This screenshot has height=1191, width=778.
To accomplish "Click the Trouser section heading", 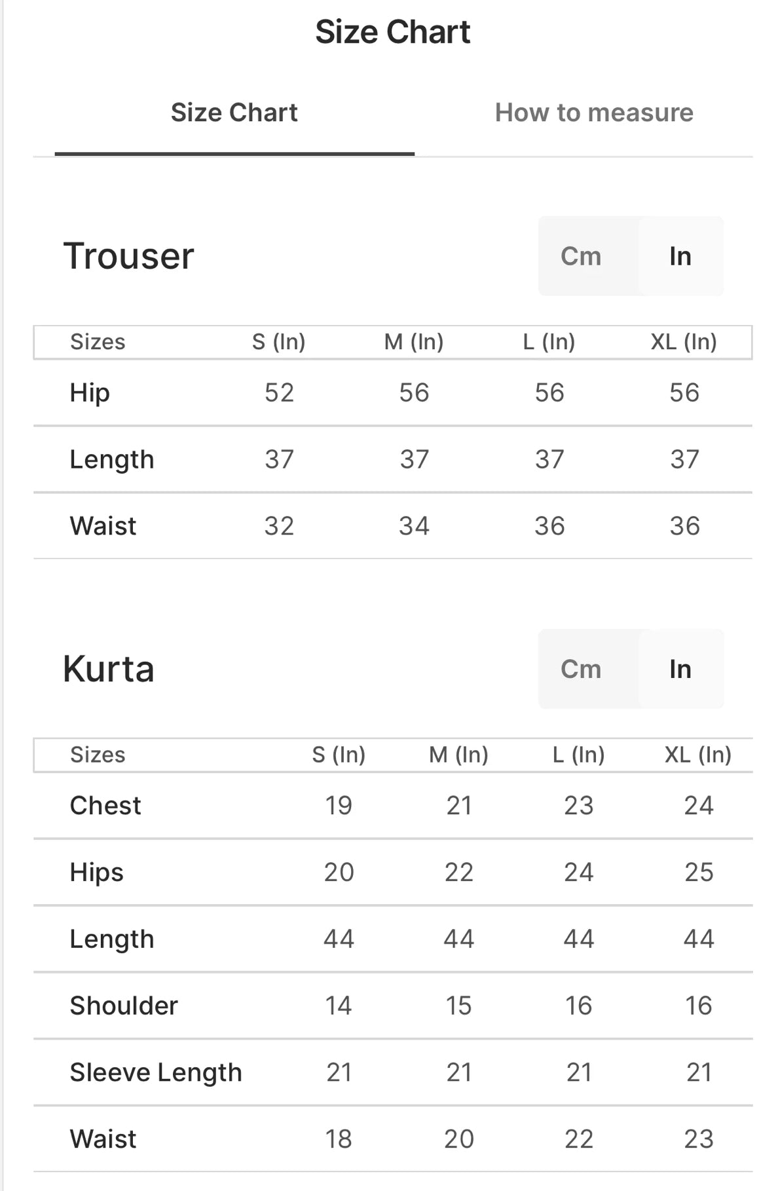I will [128, 255].
